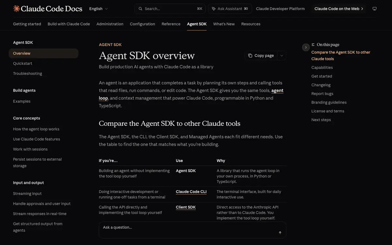Submit question with the up-arrow icon
Viewport: 392px width, 245px height.
pyautogui.click(x=280, y=233)
